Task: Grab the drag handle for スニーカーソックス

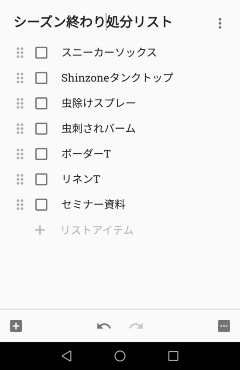Action: 20,53
